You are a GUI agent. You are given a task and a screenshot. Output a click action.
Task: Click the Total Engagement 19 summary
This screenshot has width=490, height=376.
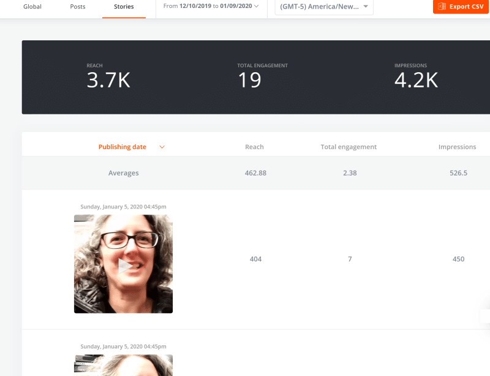(249, 80)
